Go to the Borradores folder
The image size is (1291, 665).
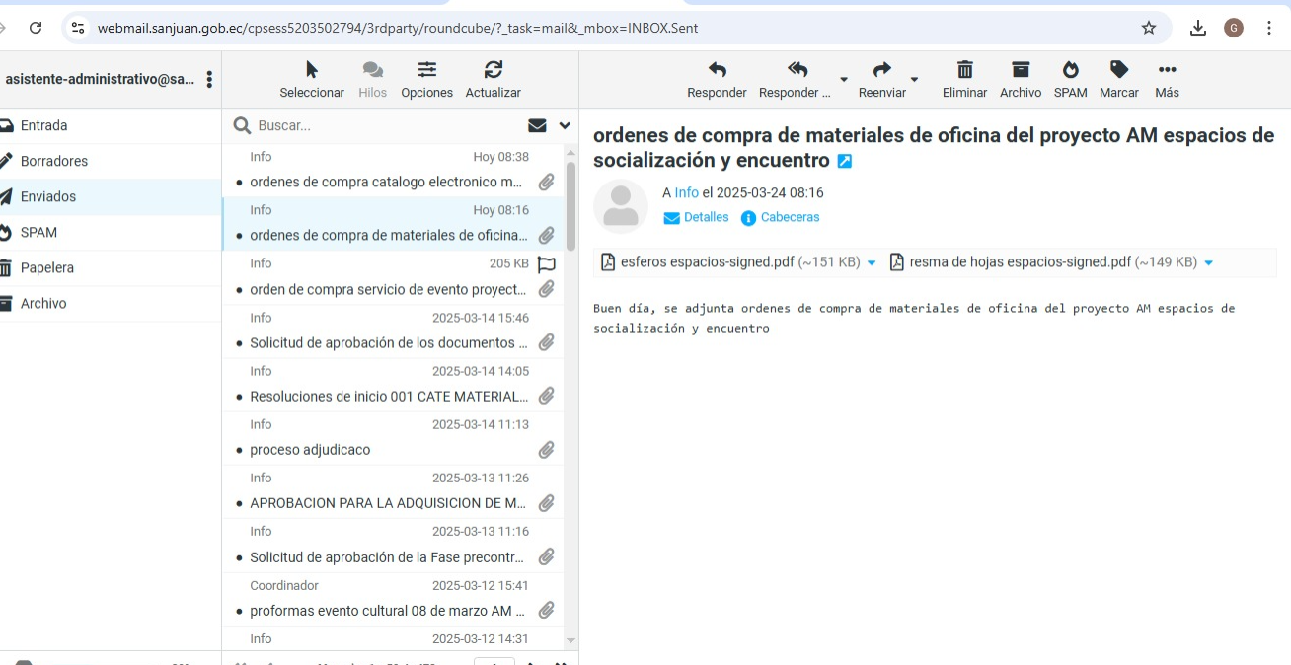[54, 161]
